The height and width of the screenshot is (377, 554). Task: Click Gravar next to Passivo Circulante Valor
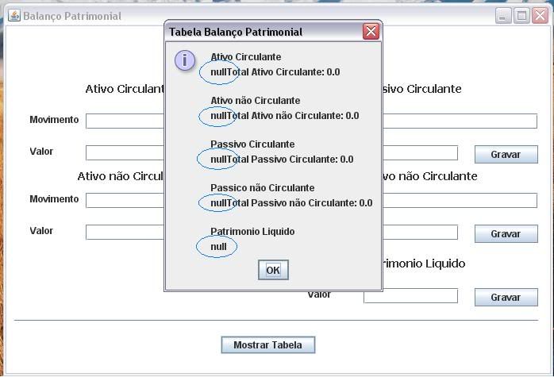coord(505,155)
